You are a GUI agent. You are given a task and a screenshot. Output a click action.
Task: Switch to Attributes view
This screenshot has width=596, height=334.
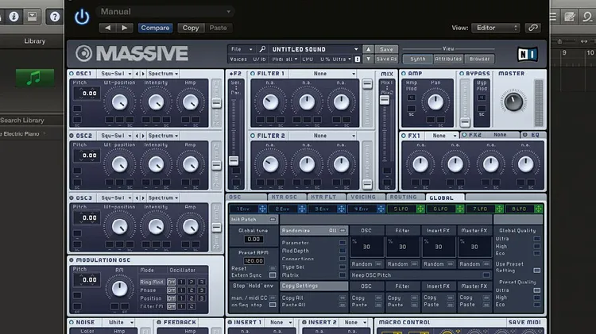(x=448, y=59)
